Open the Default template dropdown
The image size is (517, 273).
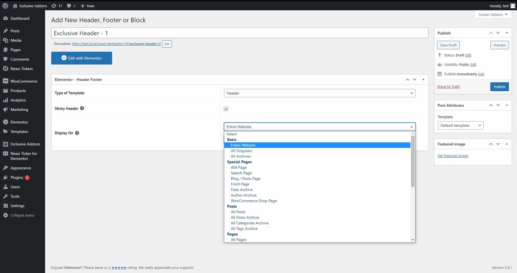[x=461, y=125]
